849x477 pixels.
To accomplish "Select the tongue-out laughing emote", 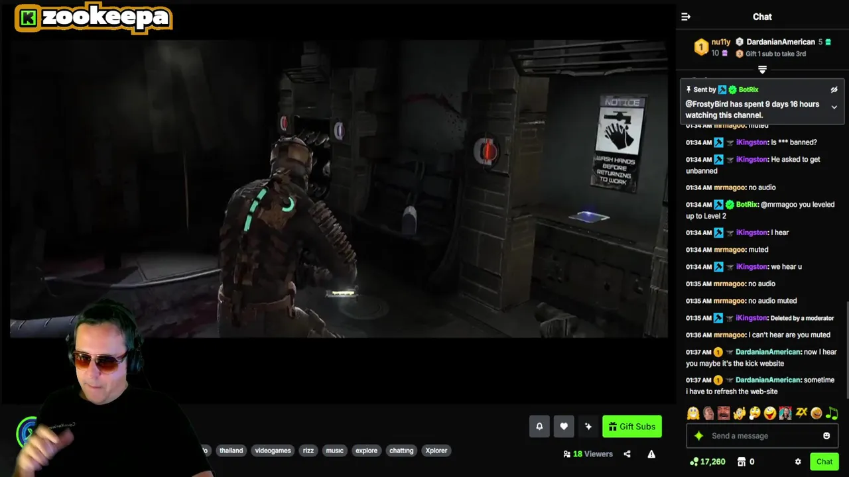I will [770, 413].
